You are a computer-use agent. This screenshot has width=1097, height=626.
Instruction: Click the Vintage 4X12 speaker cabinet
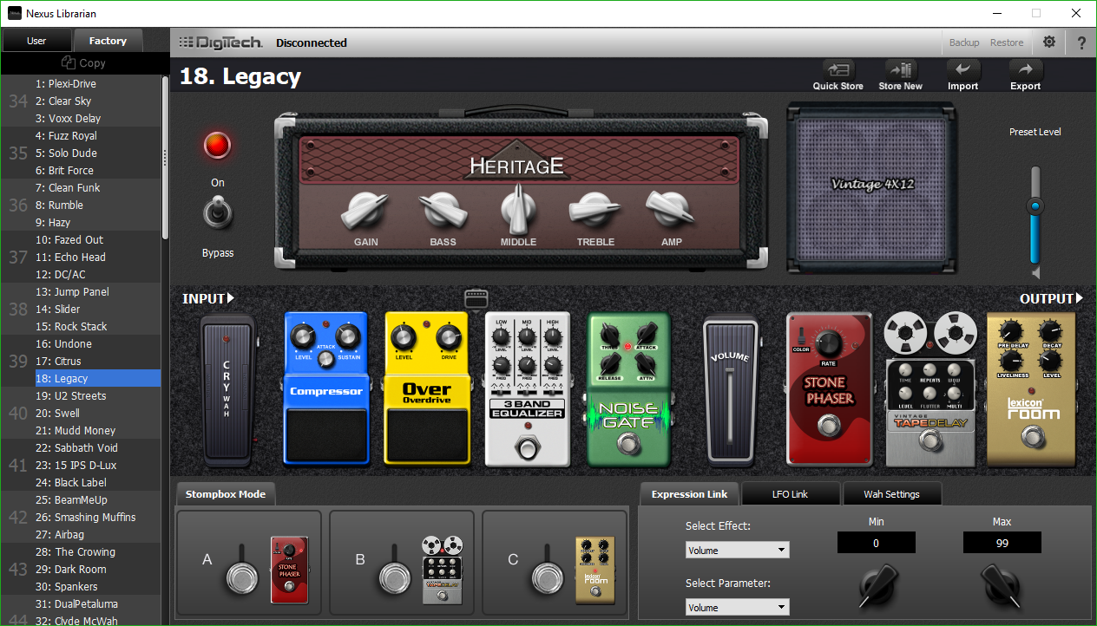pos(872,187)
